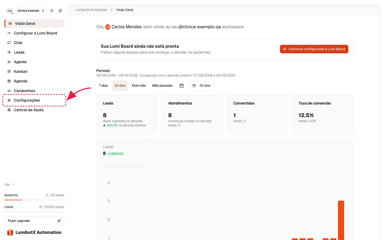385x240 pixels.
Task: Click Leads usage progress bar
Action: tap(34, 212)
